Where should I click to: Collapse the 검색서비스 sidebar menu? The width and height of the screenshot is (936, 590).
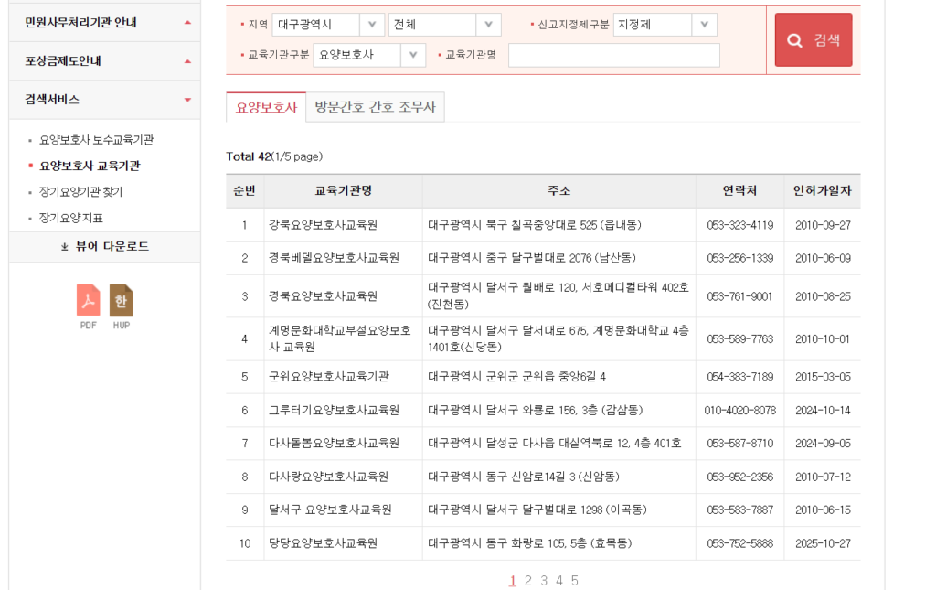pos(104,100)
